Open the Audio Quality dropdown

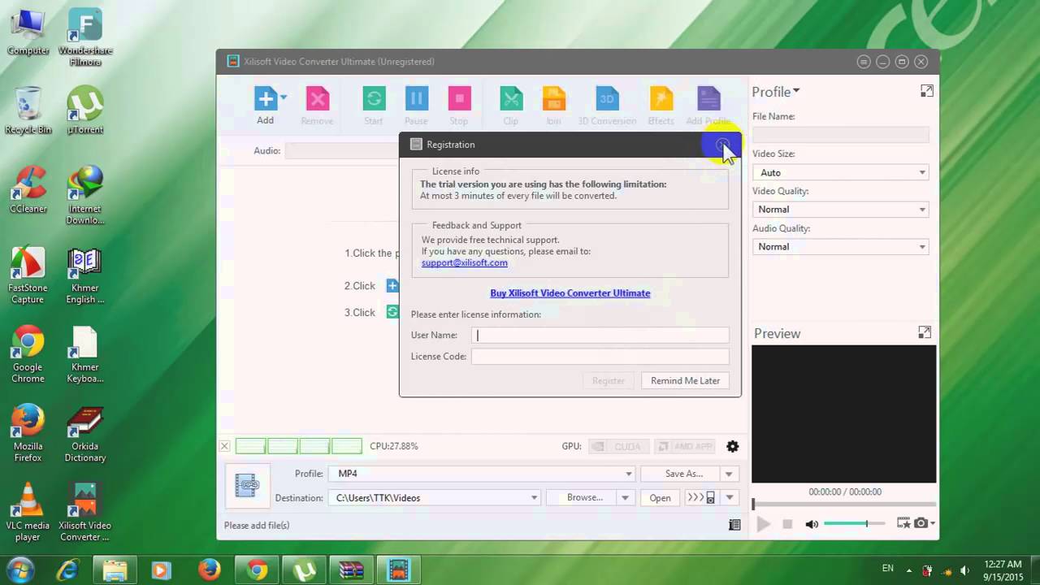[840, 247]
